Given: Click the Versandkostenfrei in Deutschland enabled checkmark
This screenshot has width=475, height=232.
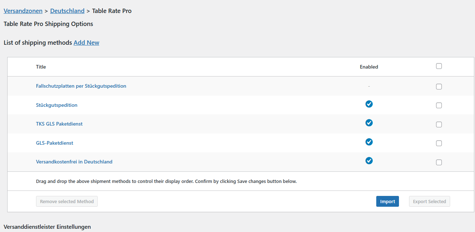Looking at the screenshot, I should [369, 161].
